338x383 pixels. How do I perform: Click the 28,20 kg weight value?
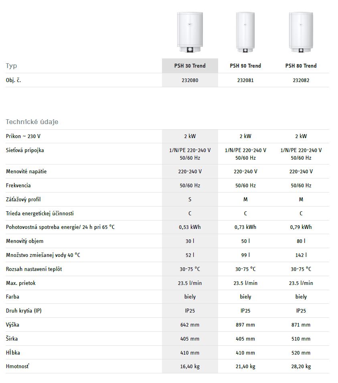pos(301,367)
